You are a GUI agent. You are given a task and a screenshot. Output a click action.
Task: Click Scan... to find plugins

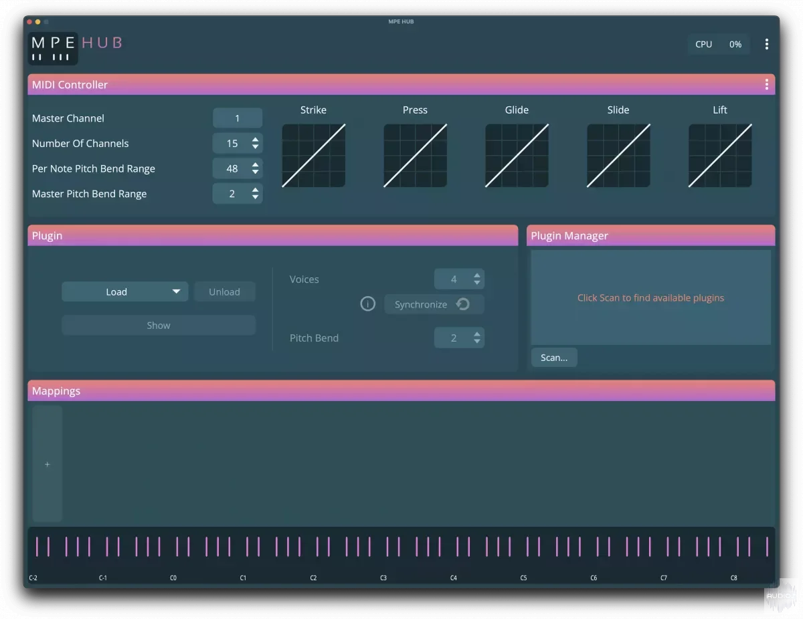pyautogui.click(x=554, y=358)
